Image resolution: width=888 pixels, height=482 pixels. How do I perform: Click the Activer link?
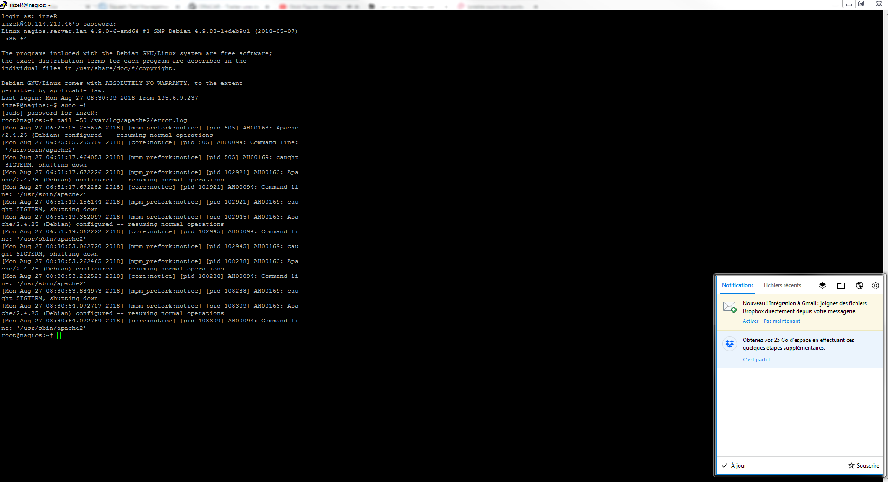750,321
